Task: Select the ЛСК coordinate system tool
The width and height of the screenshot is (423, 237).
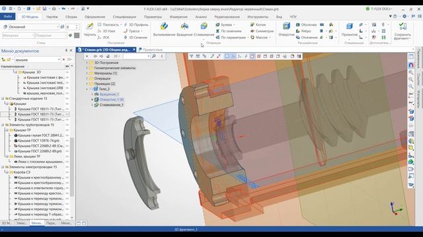Action: [103, 38]
